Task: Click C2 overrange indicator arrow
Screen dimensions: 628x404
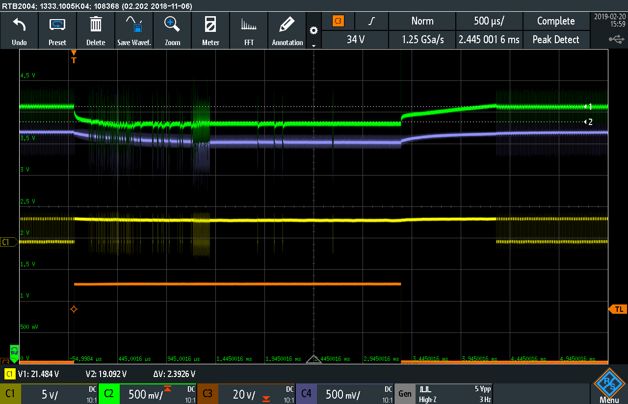Action: pyautogui.click(x=168, y=389)
